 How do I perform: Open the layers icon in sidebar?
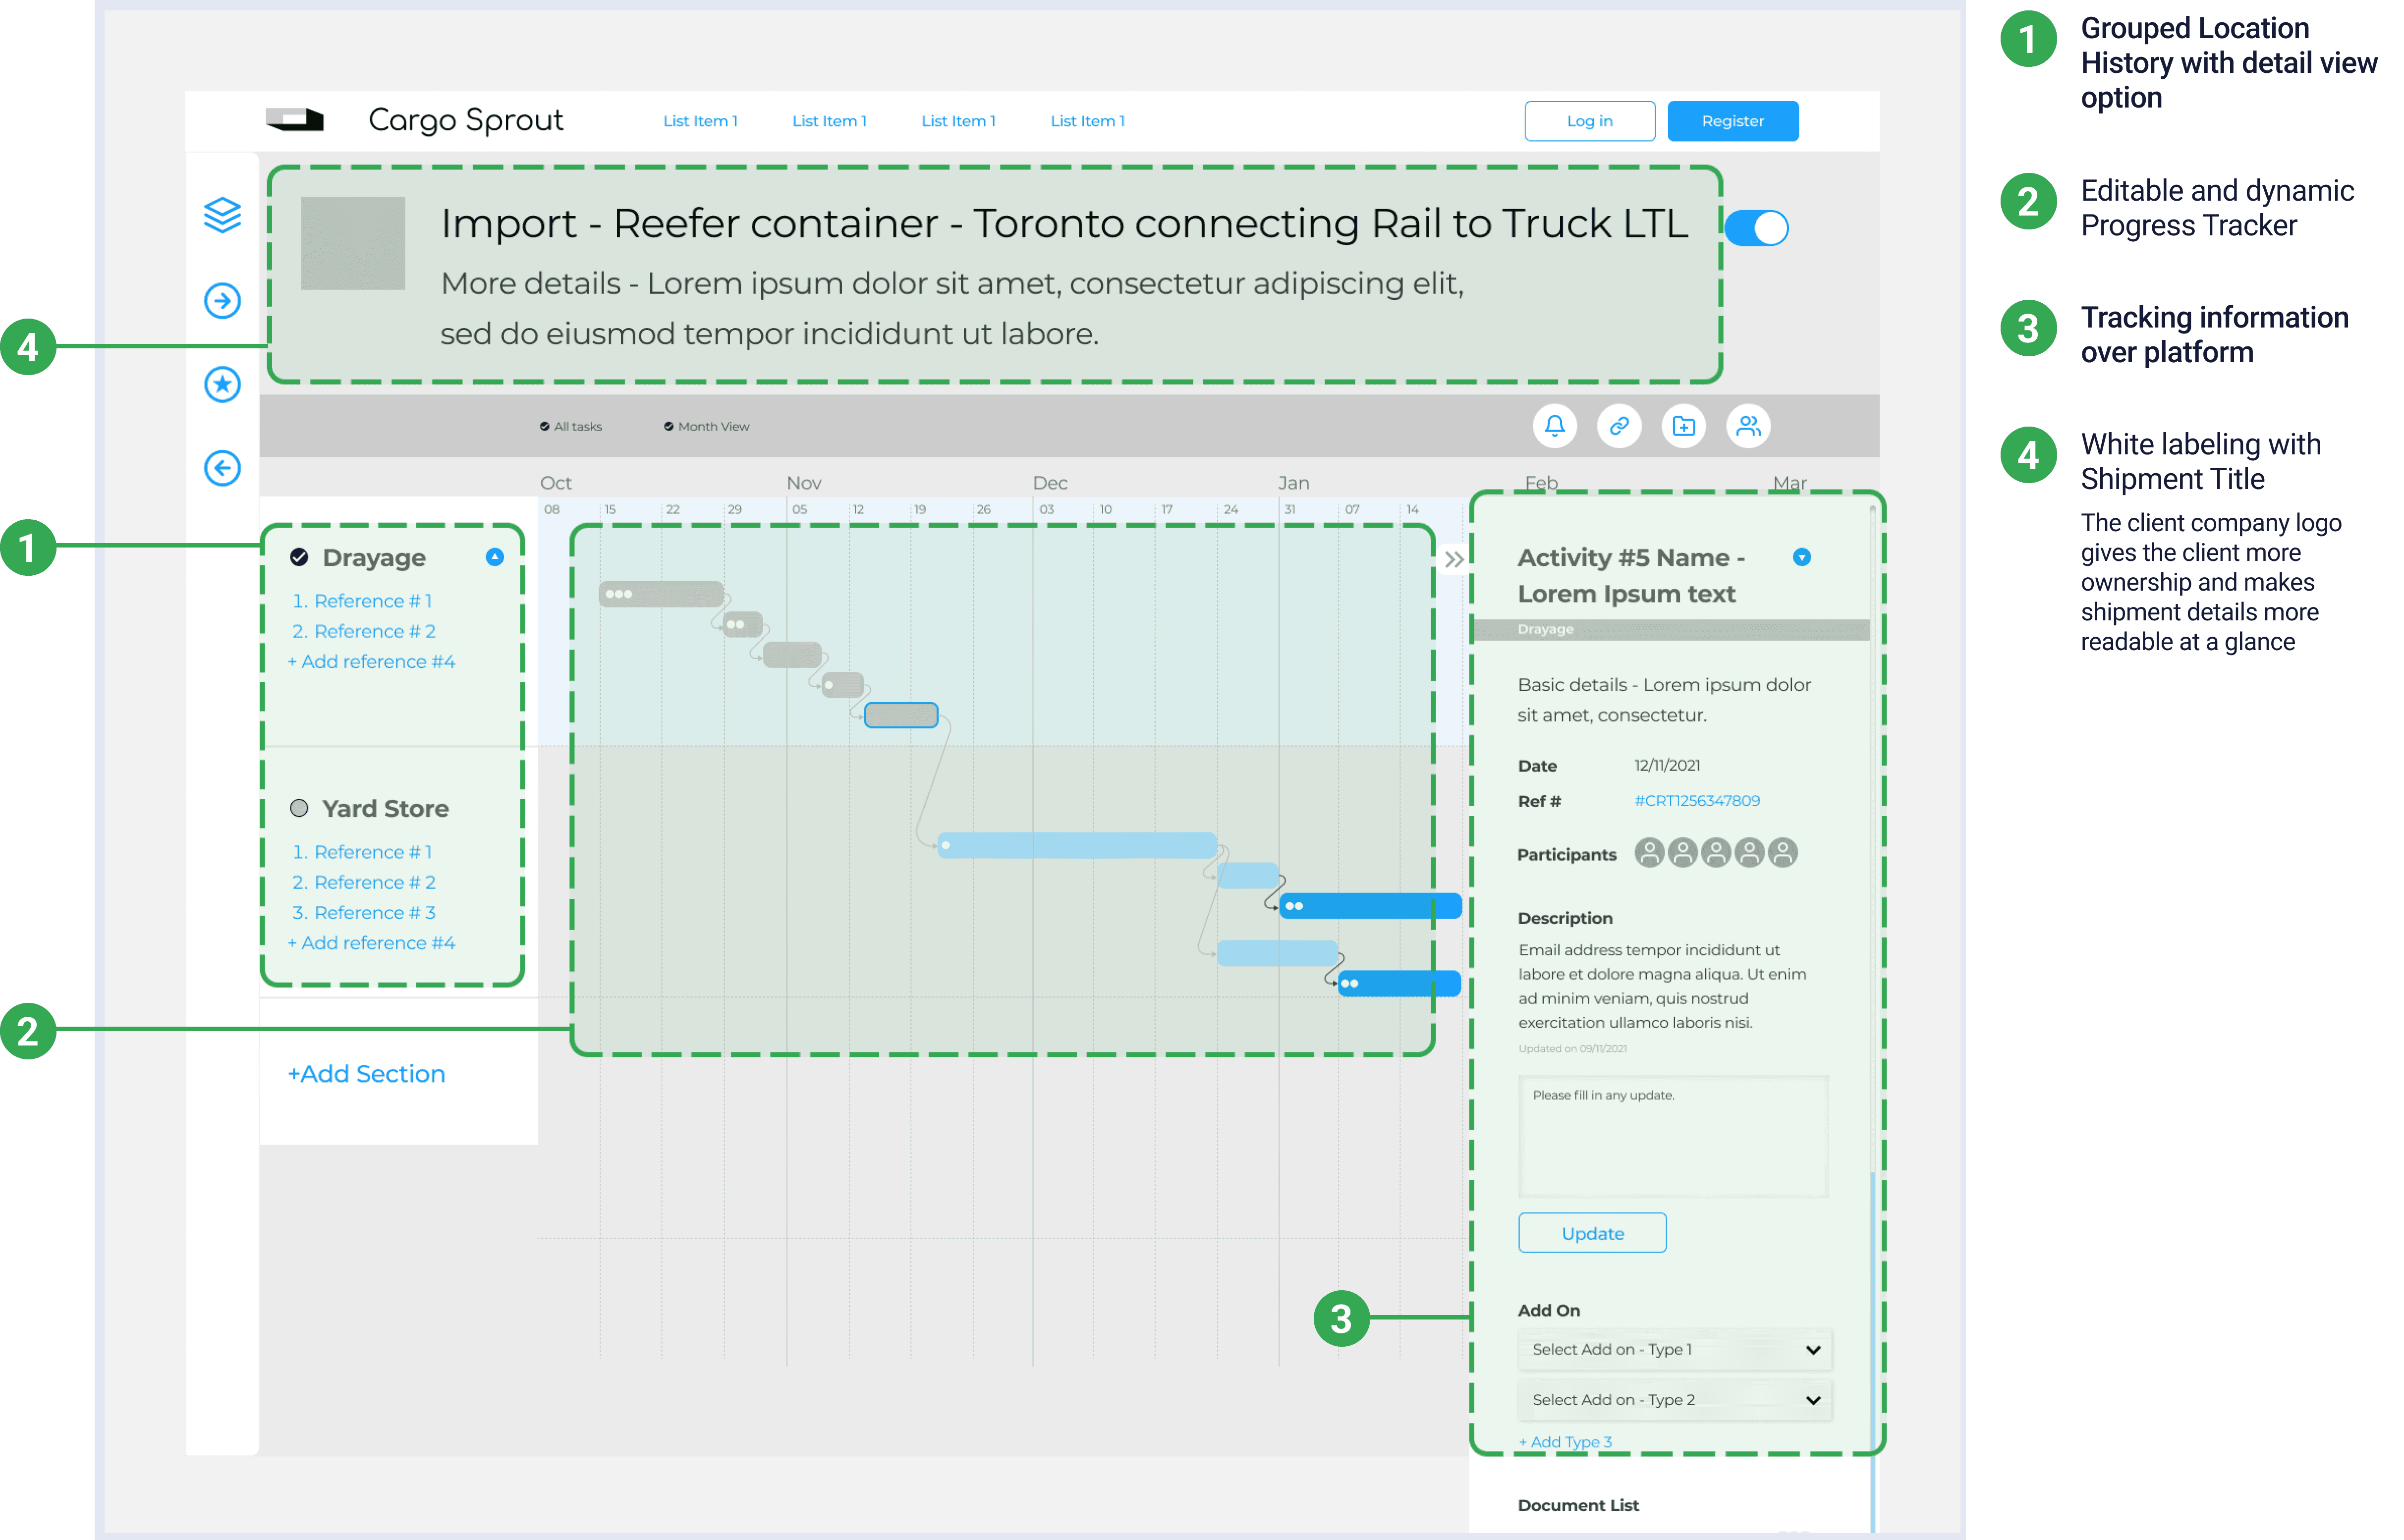click(222, 215)
